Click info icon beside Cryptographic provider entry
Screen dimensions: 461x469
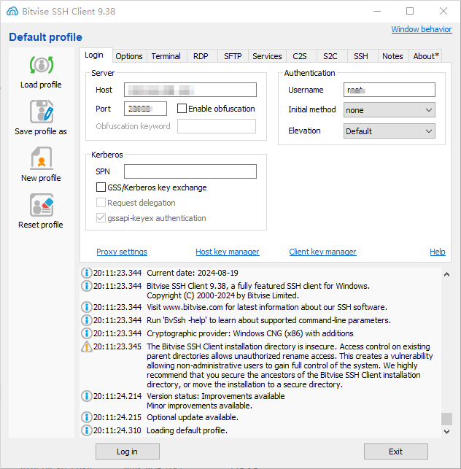pos(87,333)
